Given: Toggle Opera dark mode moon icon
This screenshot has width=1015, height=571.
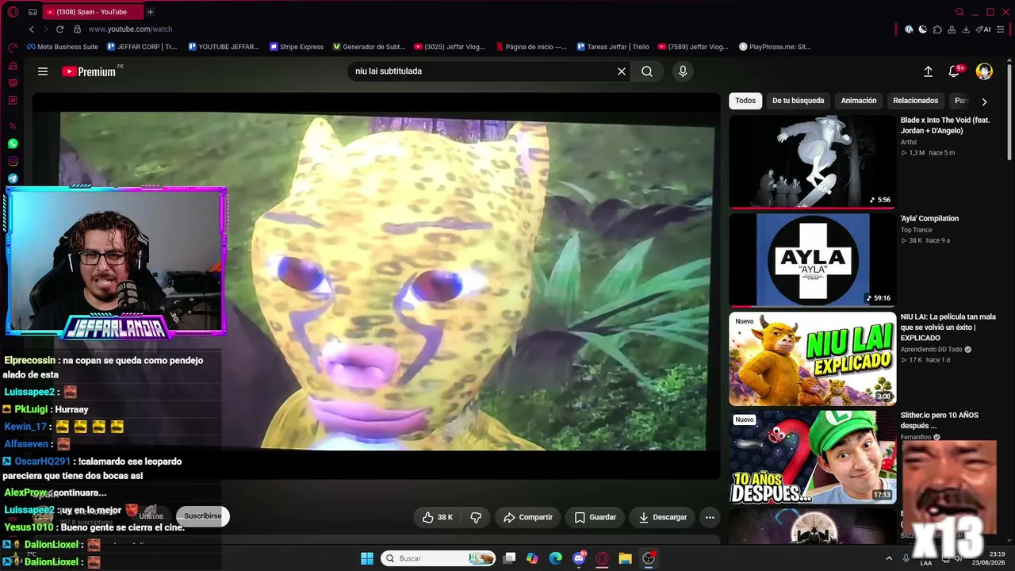Looking at the screenshot, I should click(923, 29).
